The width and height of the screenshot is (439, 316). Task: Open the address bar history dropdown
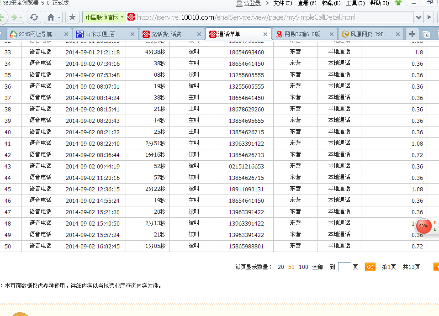pos(418,18)
